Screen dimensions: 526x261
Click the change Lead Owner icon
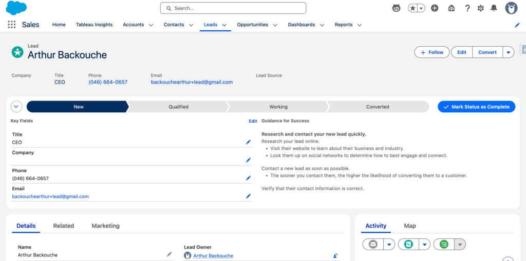point(335,255)
